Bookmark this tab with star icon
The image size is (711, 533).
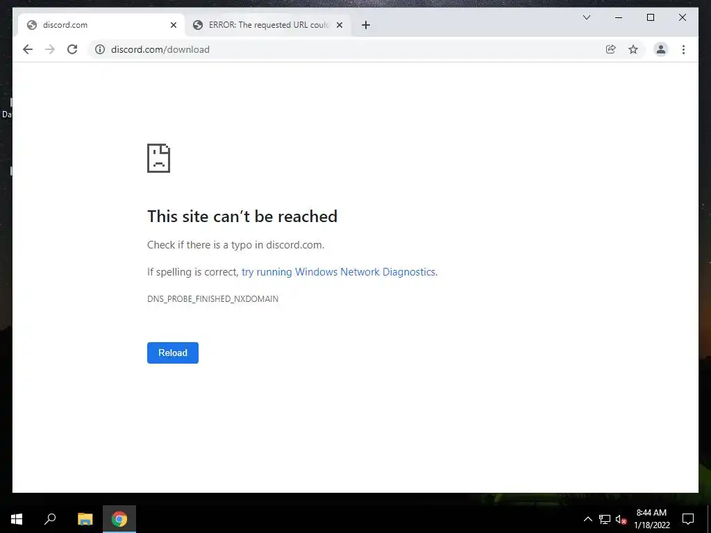633,49
